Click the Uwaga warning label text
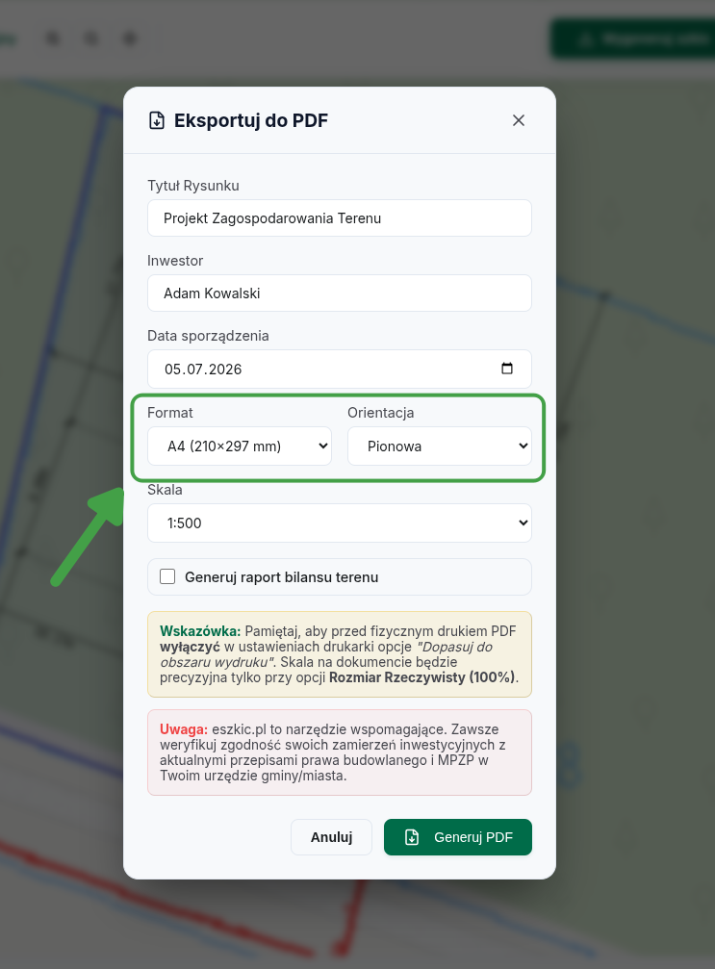The image size is (715, 969). pyautogui.click(x=184, y=729)
